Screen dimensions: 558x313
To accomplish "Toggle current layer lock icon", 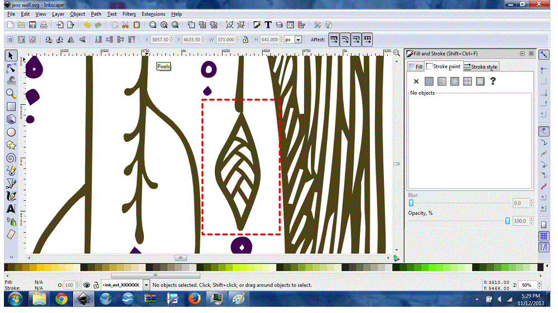I will click(x=96, y=285).
